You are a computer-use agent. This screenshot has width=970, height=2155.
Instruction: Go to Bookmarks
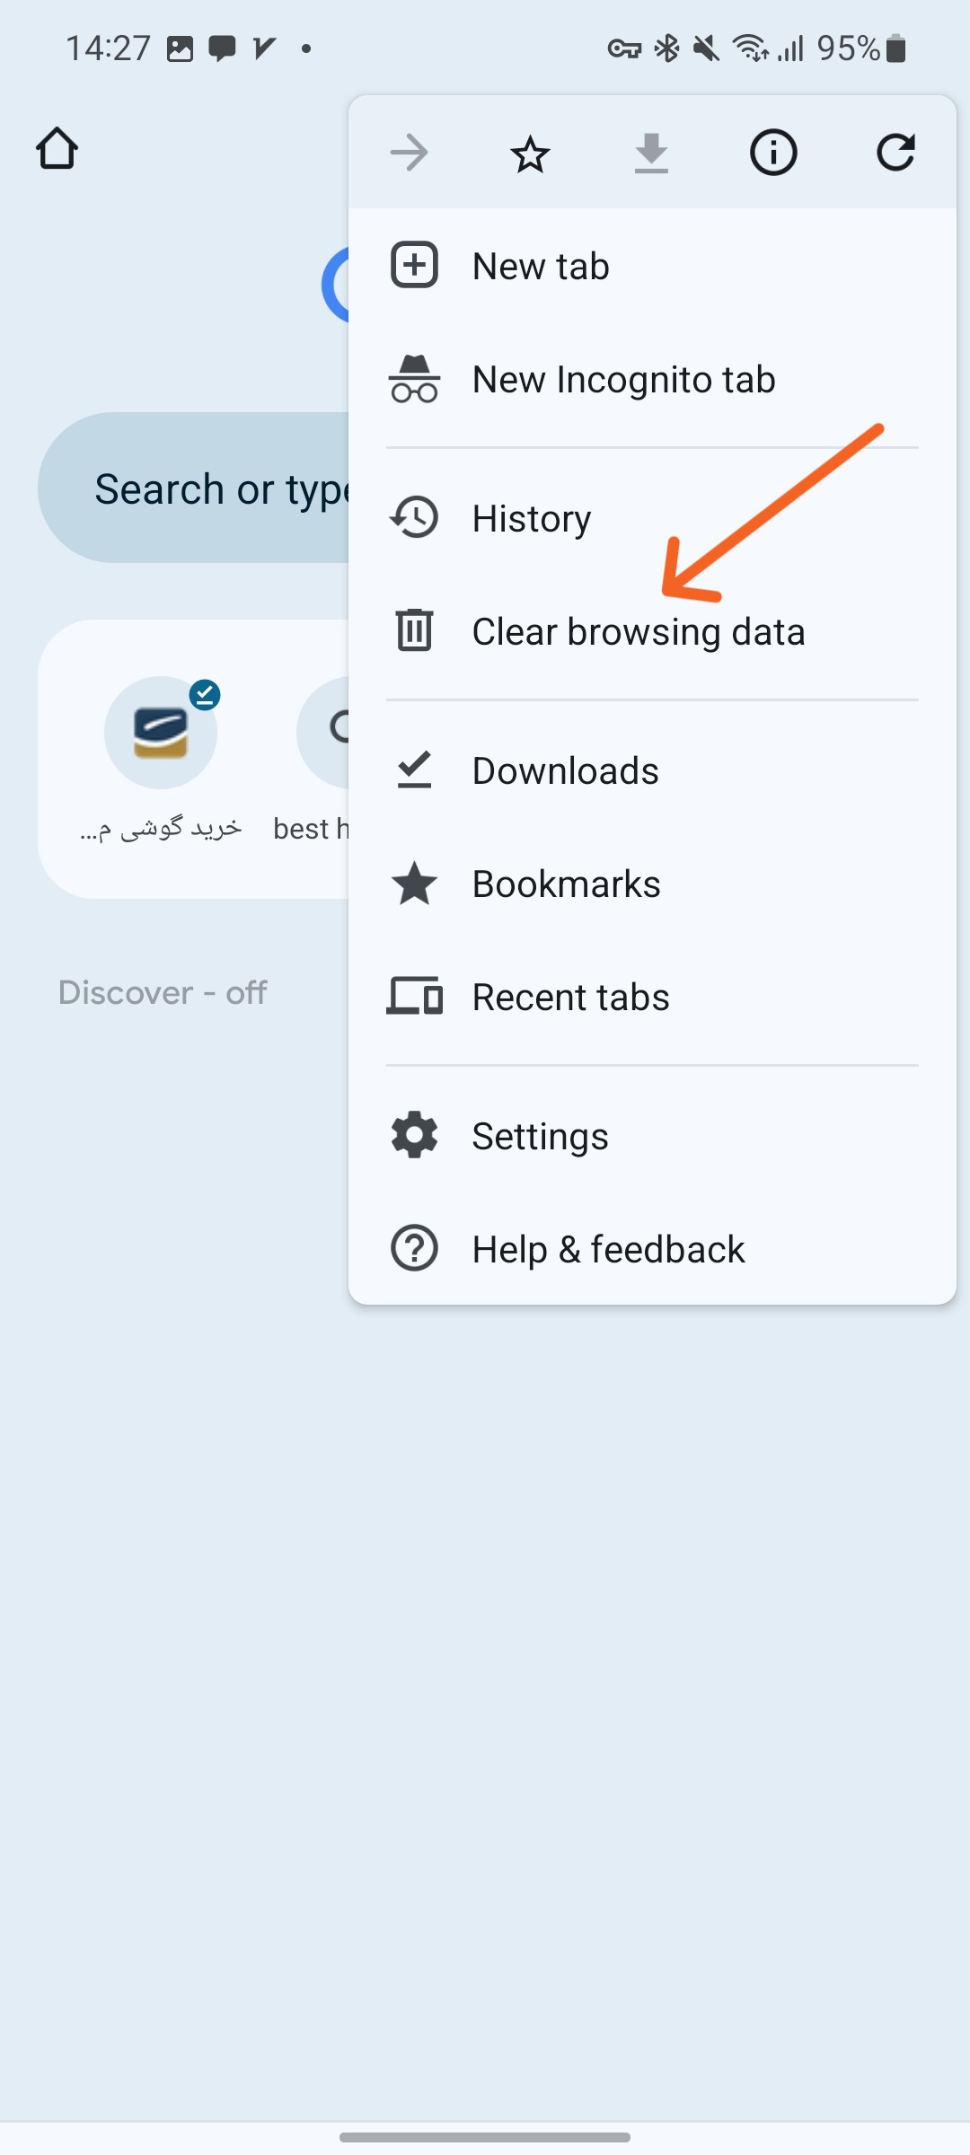coord(566,884)
